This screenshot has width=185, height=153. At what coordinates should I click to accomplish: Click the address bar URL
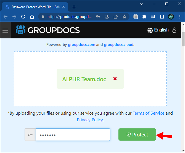70,17
